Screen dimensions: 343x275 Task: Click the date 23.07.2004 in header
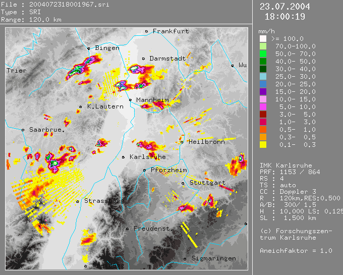tap(285, 7)
